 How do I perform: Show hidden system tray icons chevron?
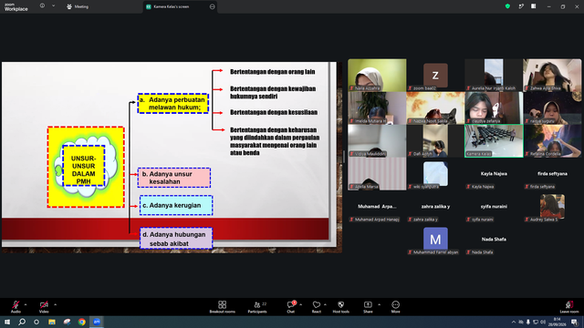coord(513,322)
